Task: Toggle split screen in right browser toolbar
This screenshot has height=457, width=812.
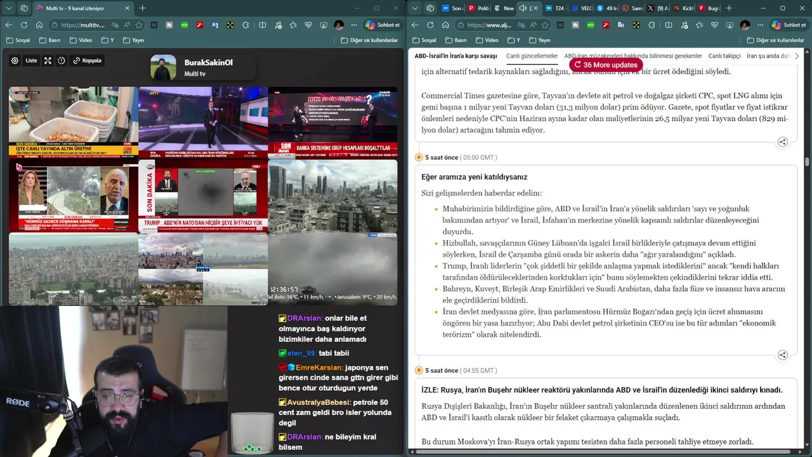Action: coord(669,25)
